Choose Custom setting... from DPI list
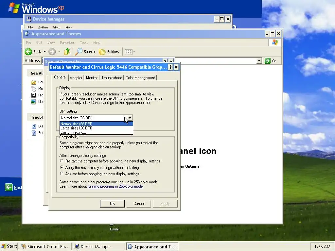Image resolution: width=335 pixels, height=251 pixels. [96, 132]
